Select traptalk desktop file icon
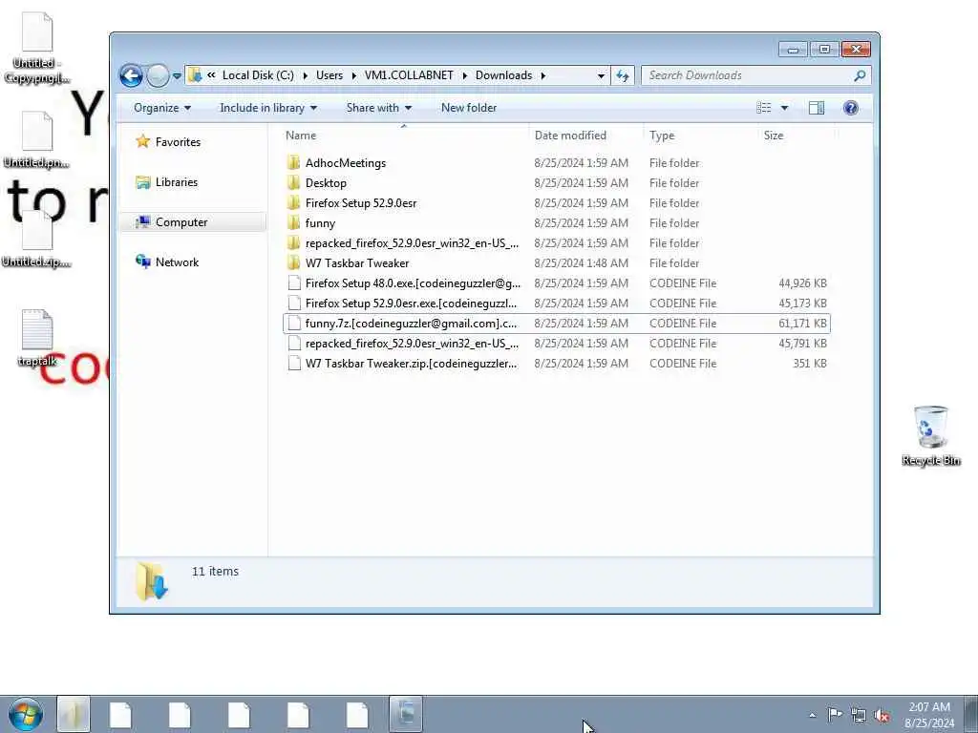The height and width of the screenshot is (733, 978). pyautogui.click(x=37, y=339)
